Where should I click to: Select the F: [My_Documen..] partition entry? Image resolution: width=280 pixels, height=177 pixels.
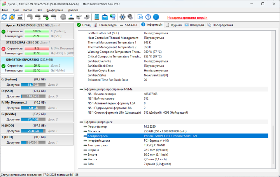37,105
